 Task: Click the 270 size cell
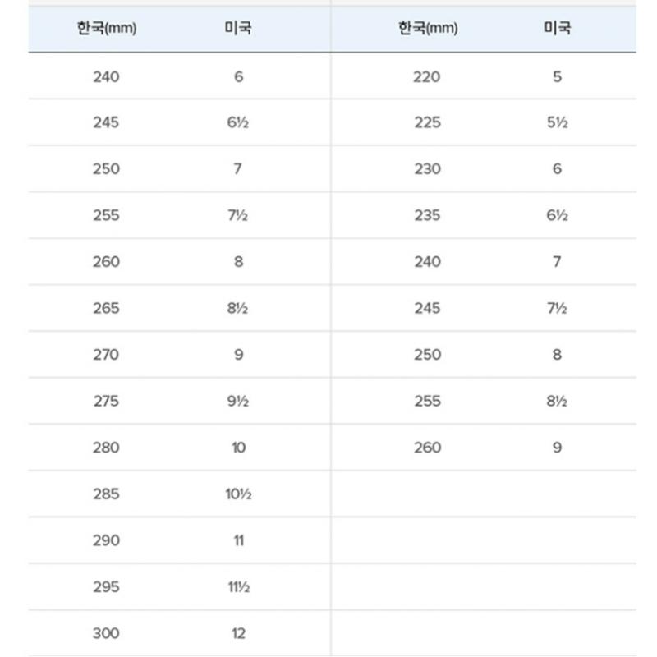pos(106,355)
